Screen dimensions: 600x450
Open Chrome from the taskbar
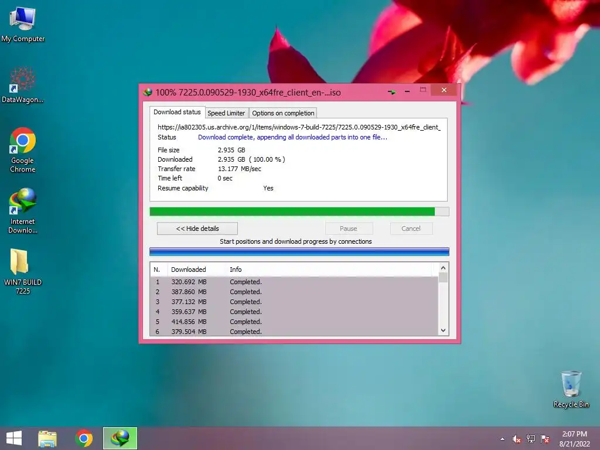pyautogui.click(x=84, y=438)
